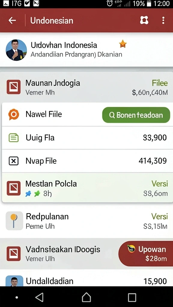Tap Android home navigation button
The image size is (173, 307).
(86, 297)
